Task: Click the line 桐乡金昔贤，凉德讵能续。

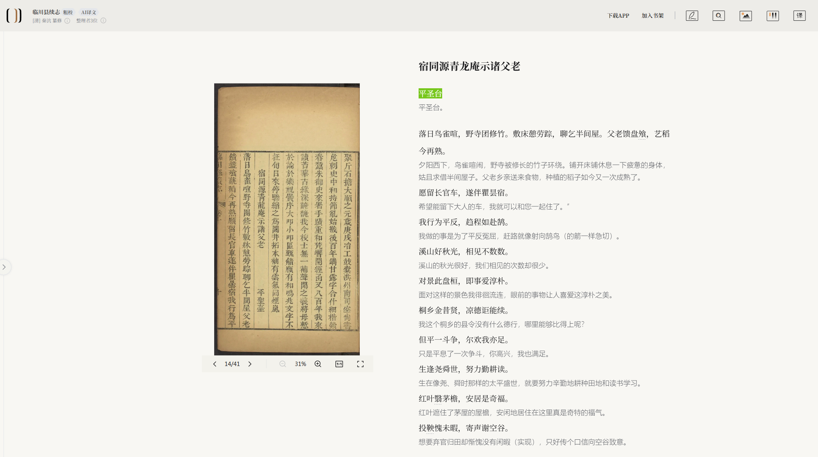Action: (465, 310)
